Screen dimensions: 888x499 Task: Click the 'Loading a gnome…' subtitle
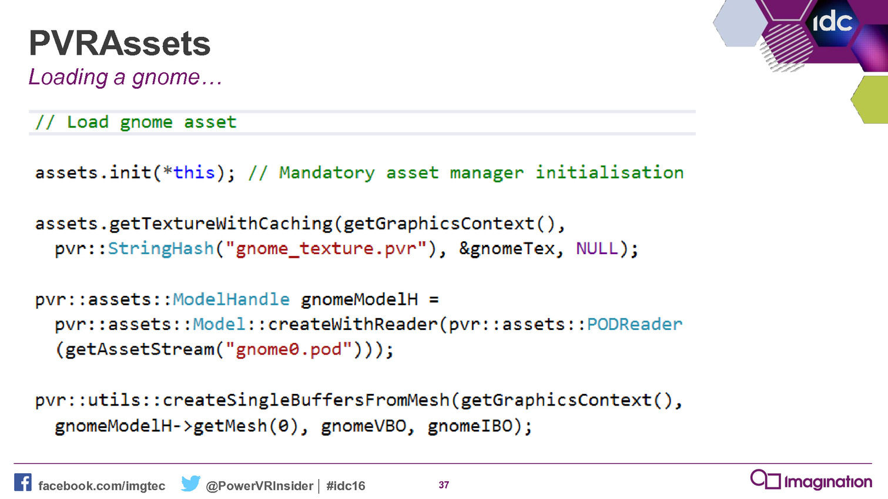[125, 77]
